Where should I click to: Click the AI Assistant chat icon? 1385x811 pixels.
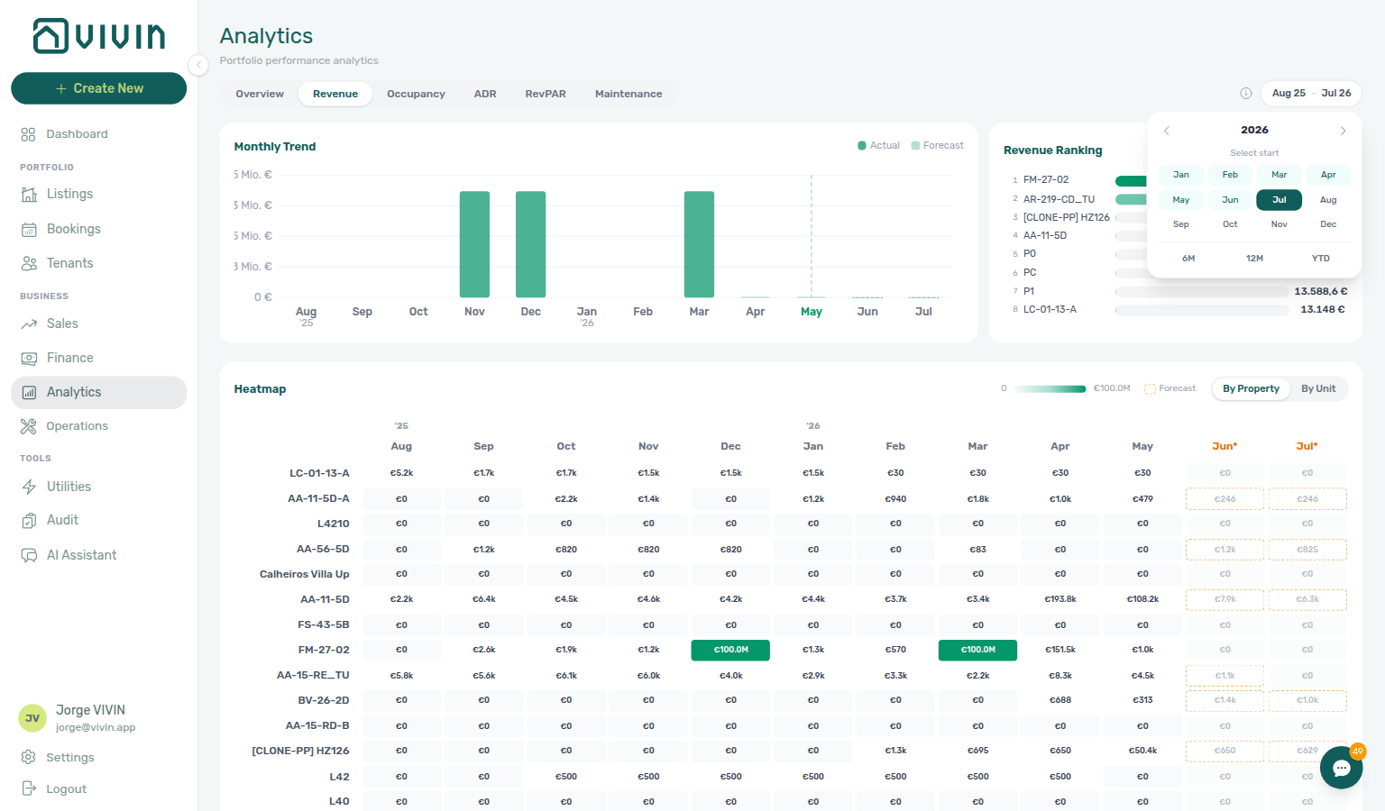[x=29, y=555]
